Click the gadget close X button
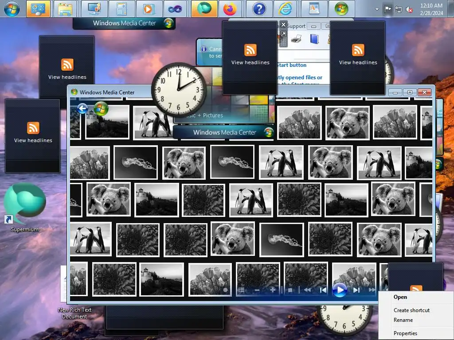Viewport: 454px width, 340px height. point(283,25)
